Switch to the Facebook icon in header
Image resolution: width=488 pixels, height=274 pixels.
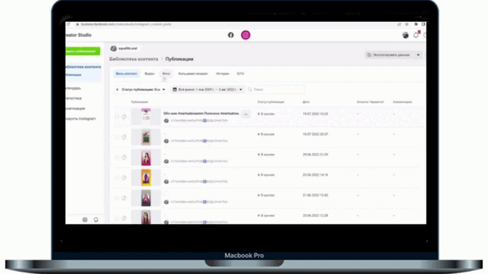pyautogui.click(x=231, y=35)
